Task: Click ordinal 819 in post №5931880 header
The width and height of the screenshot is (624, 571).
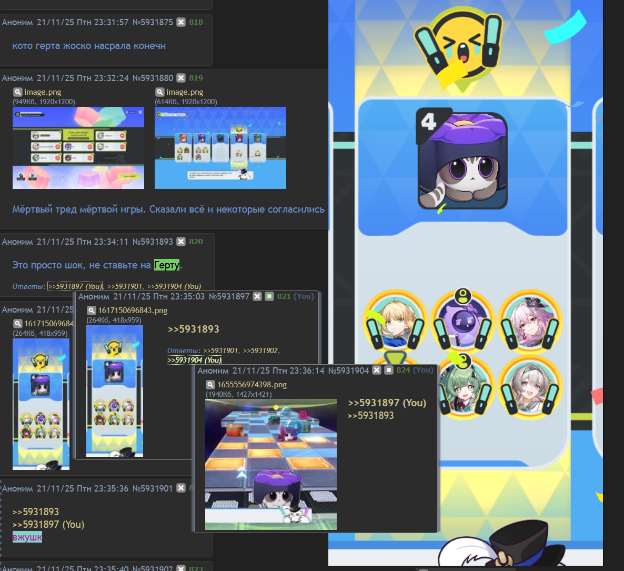Action: [x=196, y=78]
